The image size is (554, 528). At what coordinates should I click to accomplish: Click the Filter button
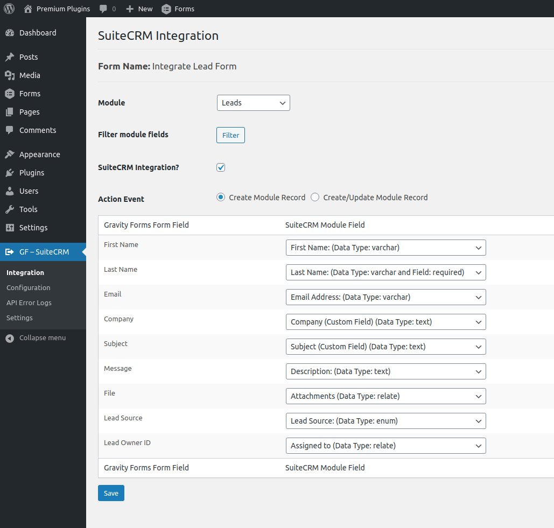(x=230, y=135)
